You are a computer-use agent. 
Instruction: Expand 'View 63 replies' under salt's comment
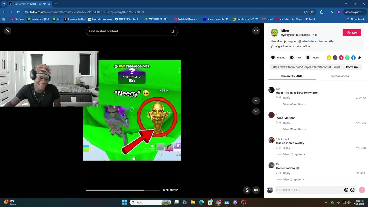[x=294, y=104]
